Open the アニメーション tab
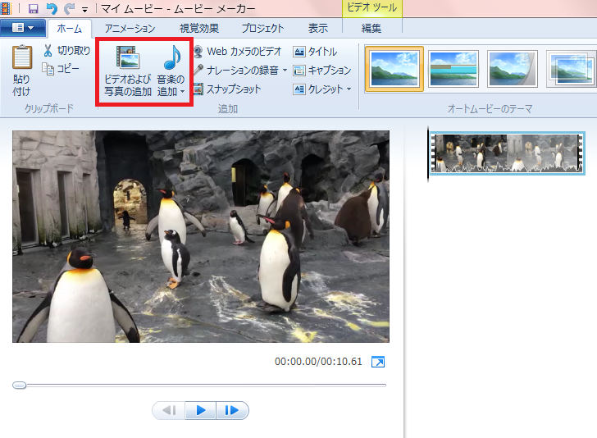 point(130,28)
